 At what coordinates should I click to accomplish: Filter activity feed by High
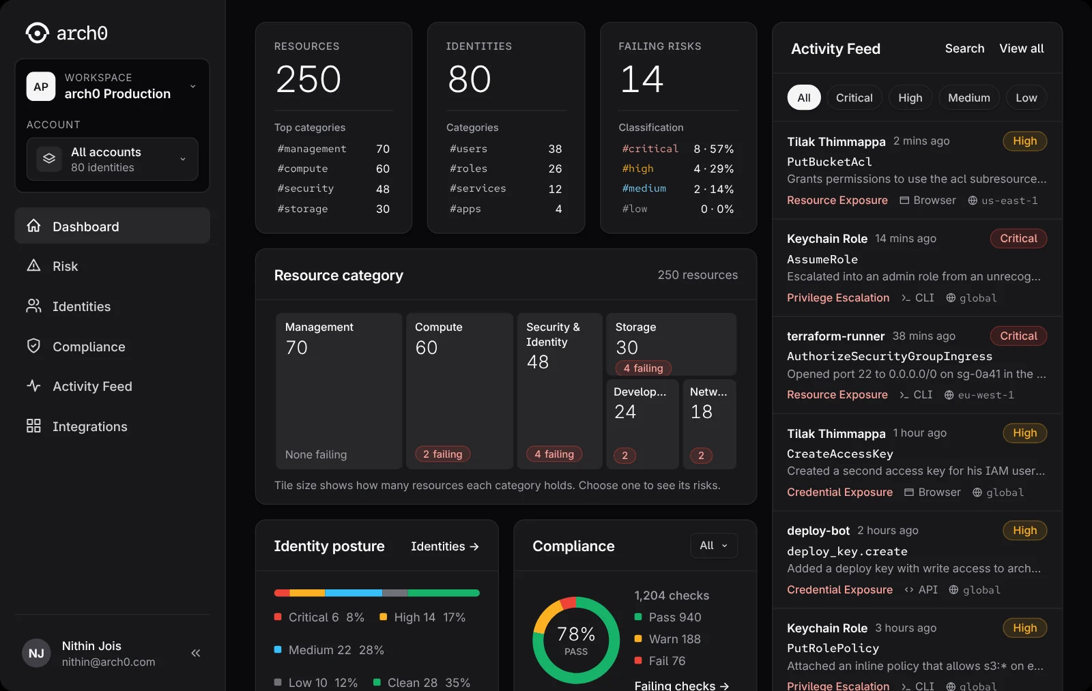coord(910,98)
